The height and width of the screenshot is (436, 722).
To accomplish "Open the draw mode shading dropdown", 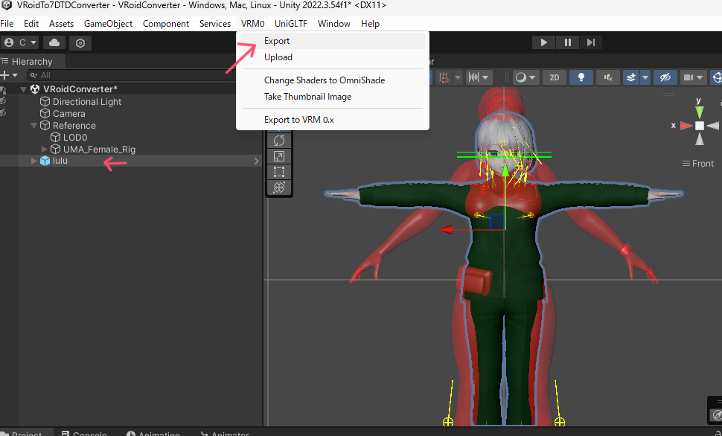I will [526, 77].
